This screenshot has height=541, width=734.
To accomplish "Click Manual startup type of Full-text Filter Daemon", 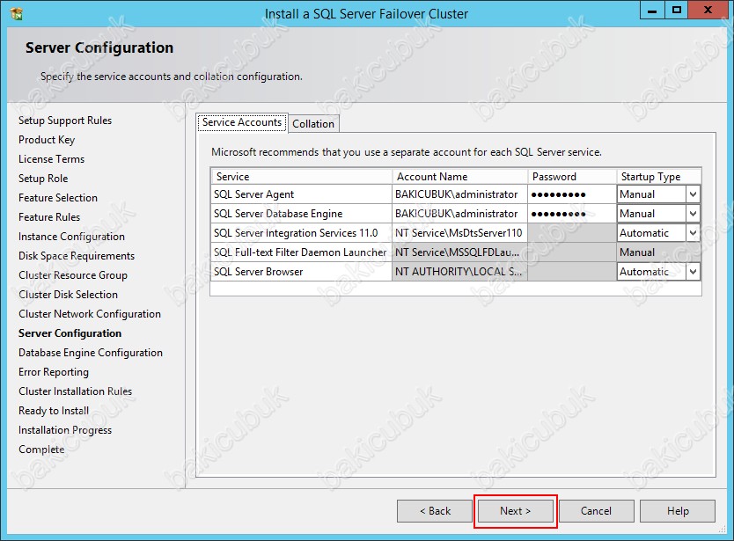I will point(658,252).
